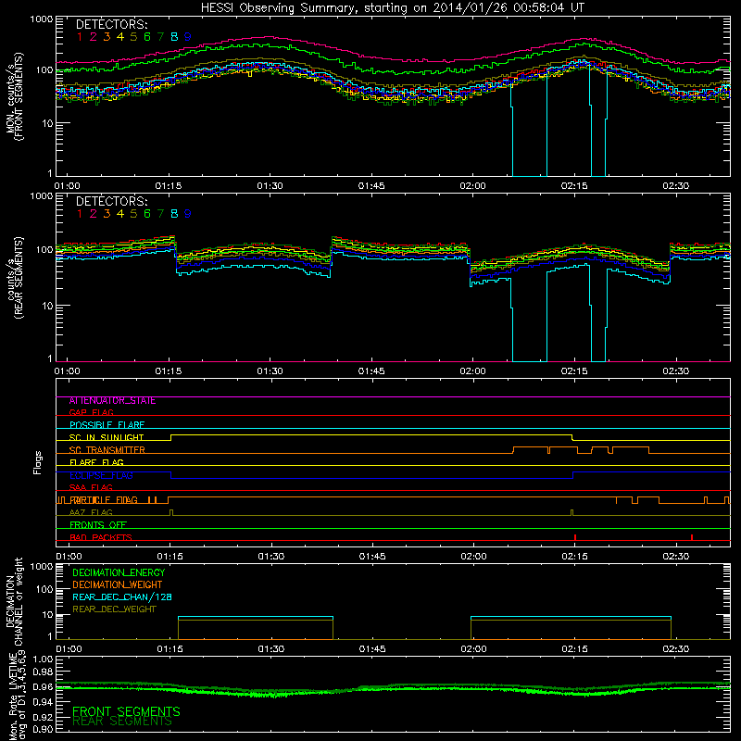The height and width of the screenshot is (741, 741).
Task: Click AAZ_FLAG pulse near 02:15
Action: (x=571, y=512)
